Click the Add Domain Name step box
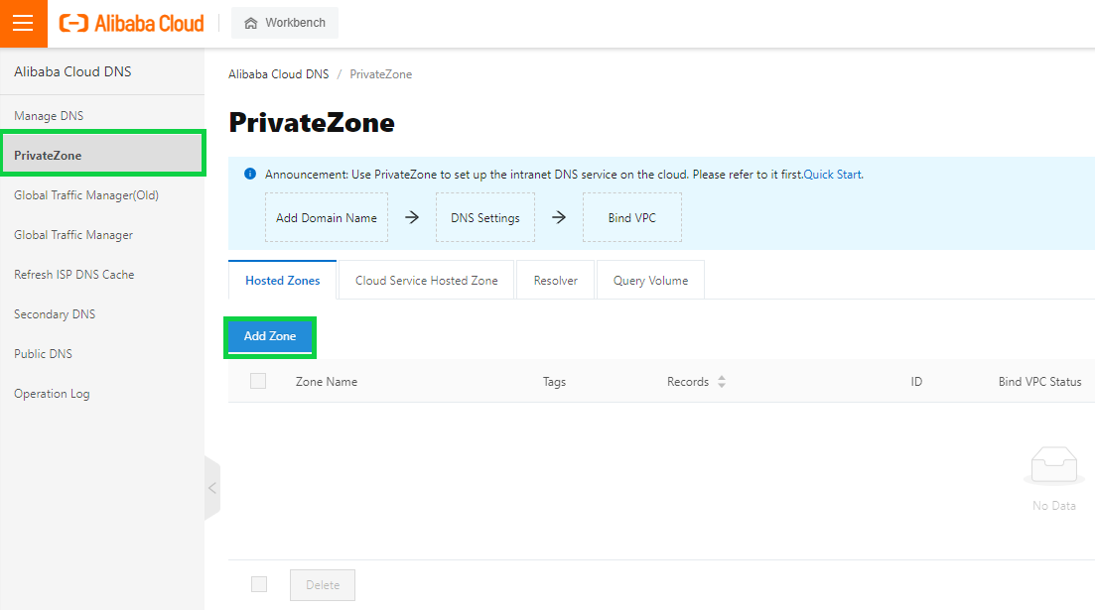1095x610 pixels. coord(327,218)
